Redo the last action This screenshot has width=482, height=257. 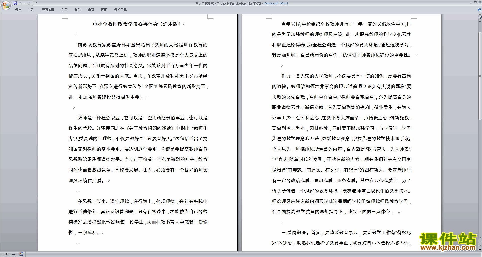point(29,3)
